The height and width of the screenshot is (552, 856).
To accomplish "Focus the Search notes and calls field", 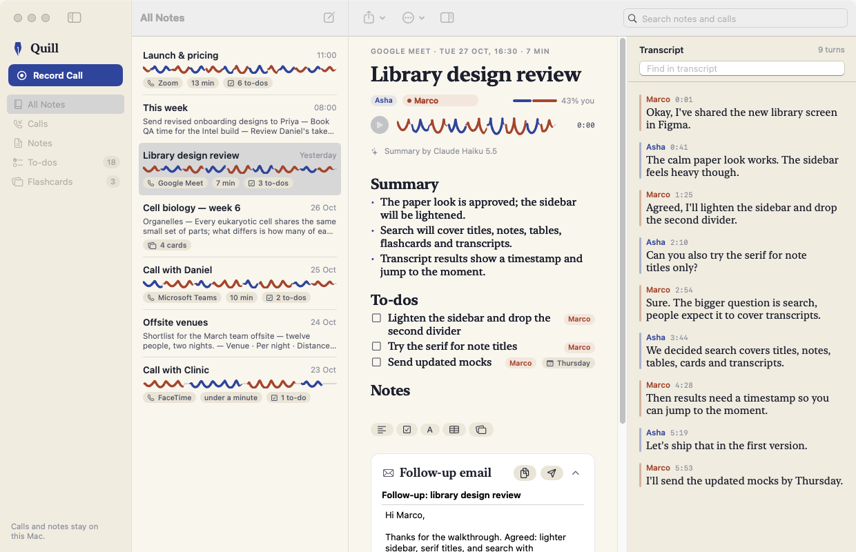I will 735,19.
